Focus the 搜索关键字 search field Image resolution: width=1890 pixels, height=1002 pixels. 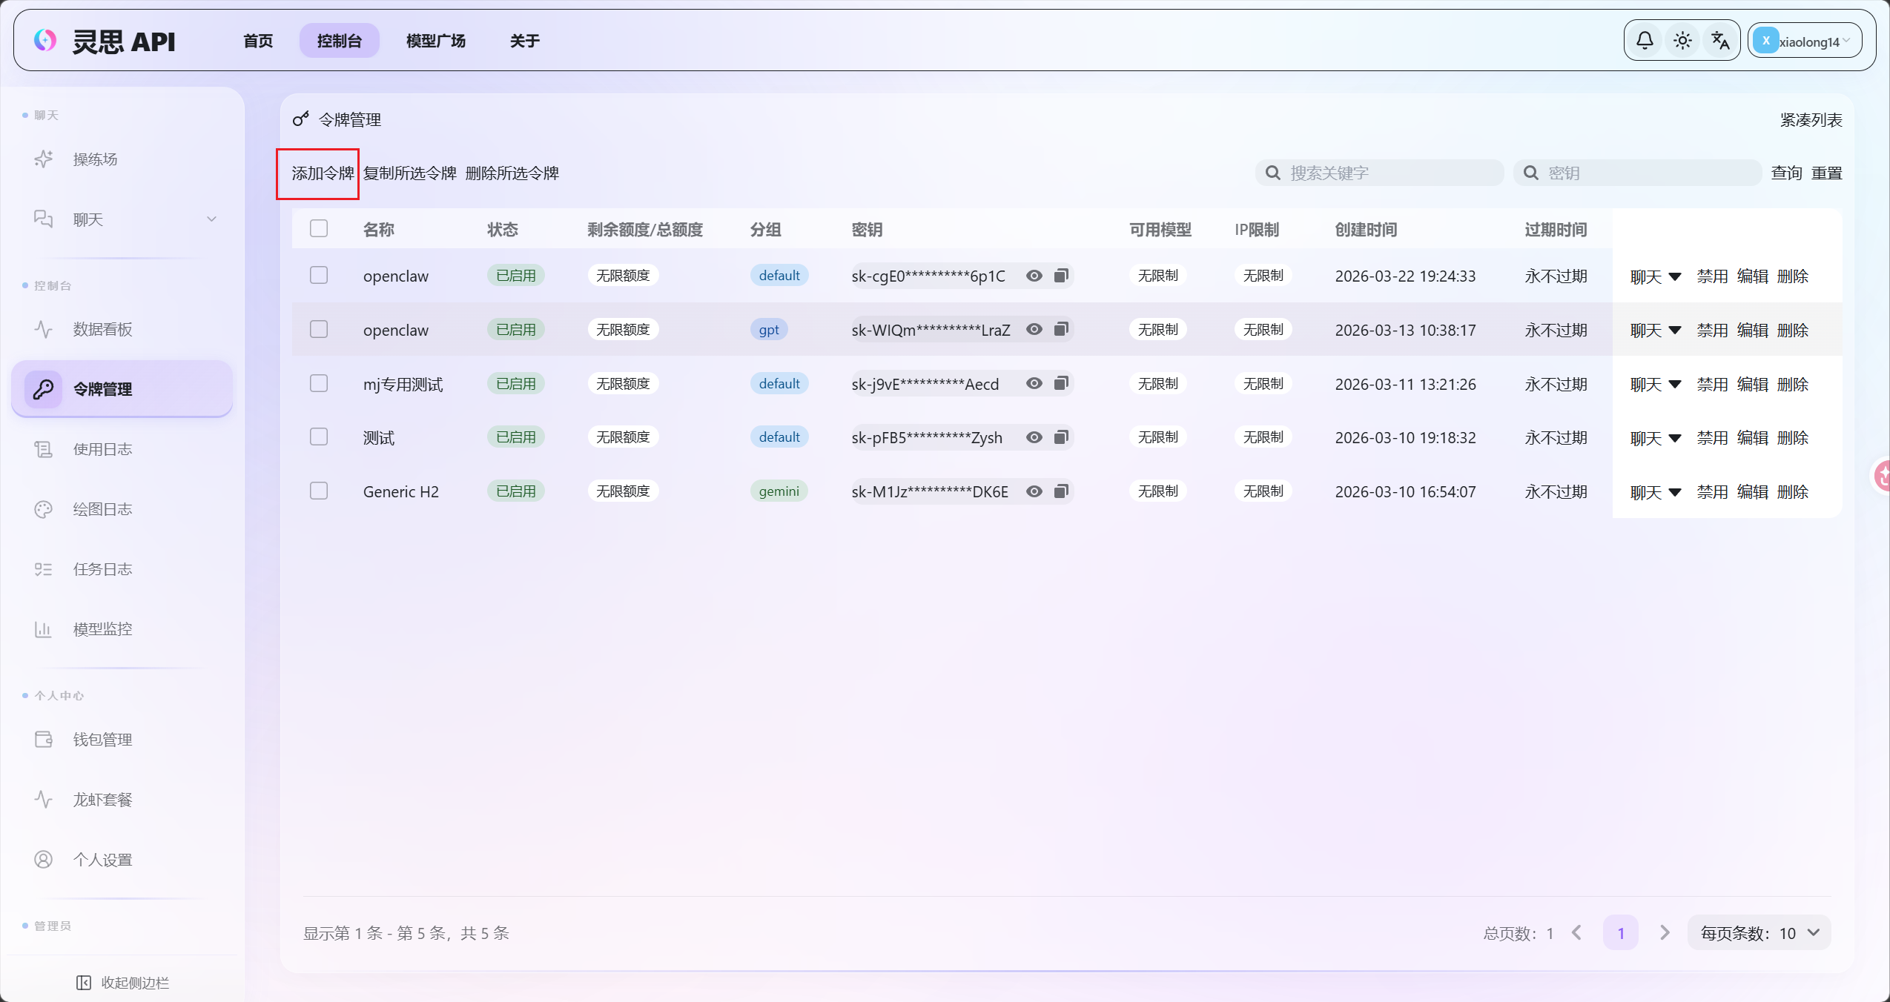coord(1379,173)
